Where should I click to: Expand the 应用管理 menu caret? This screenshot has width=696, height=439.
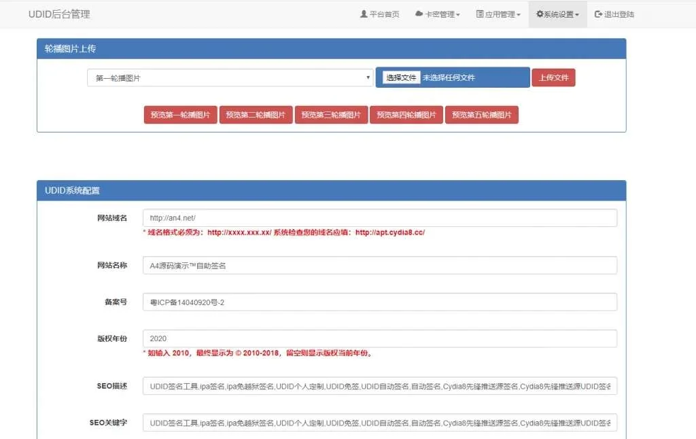pyautogui.click(x=519, y=15)
